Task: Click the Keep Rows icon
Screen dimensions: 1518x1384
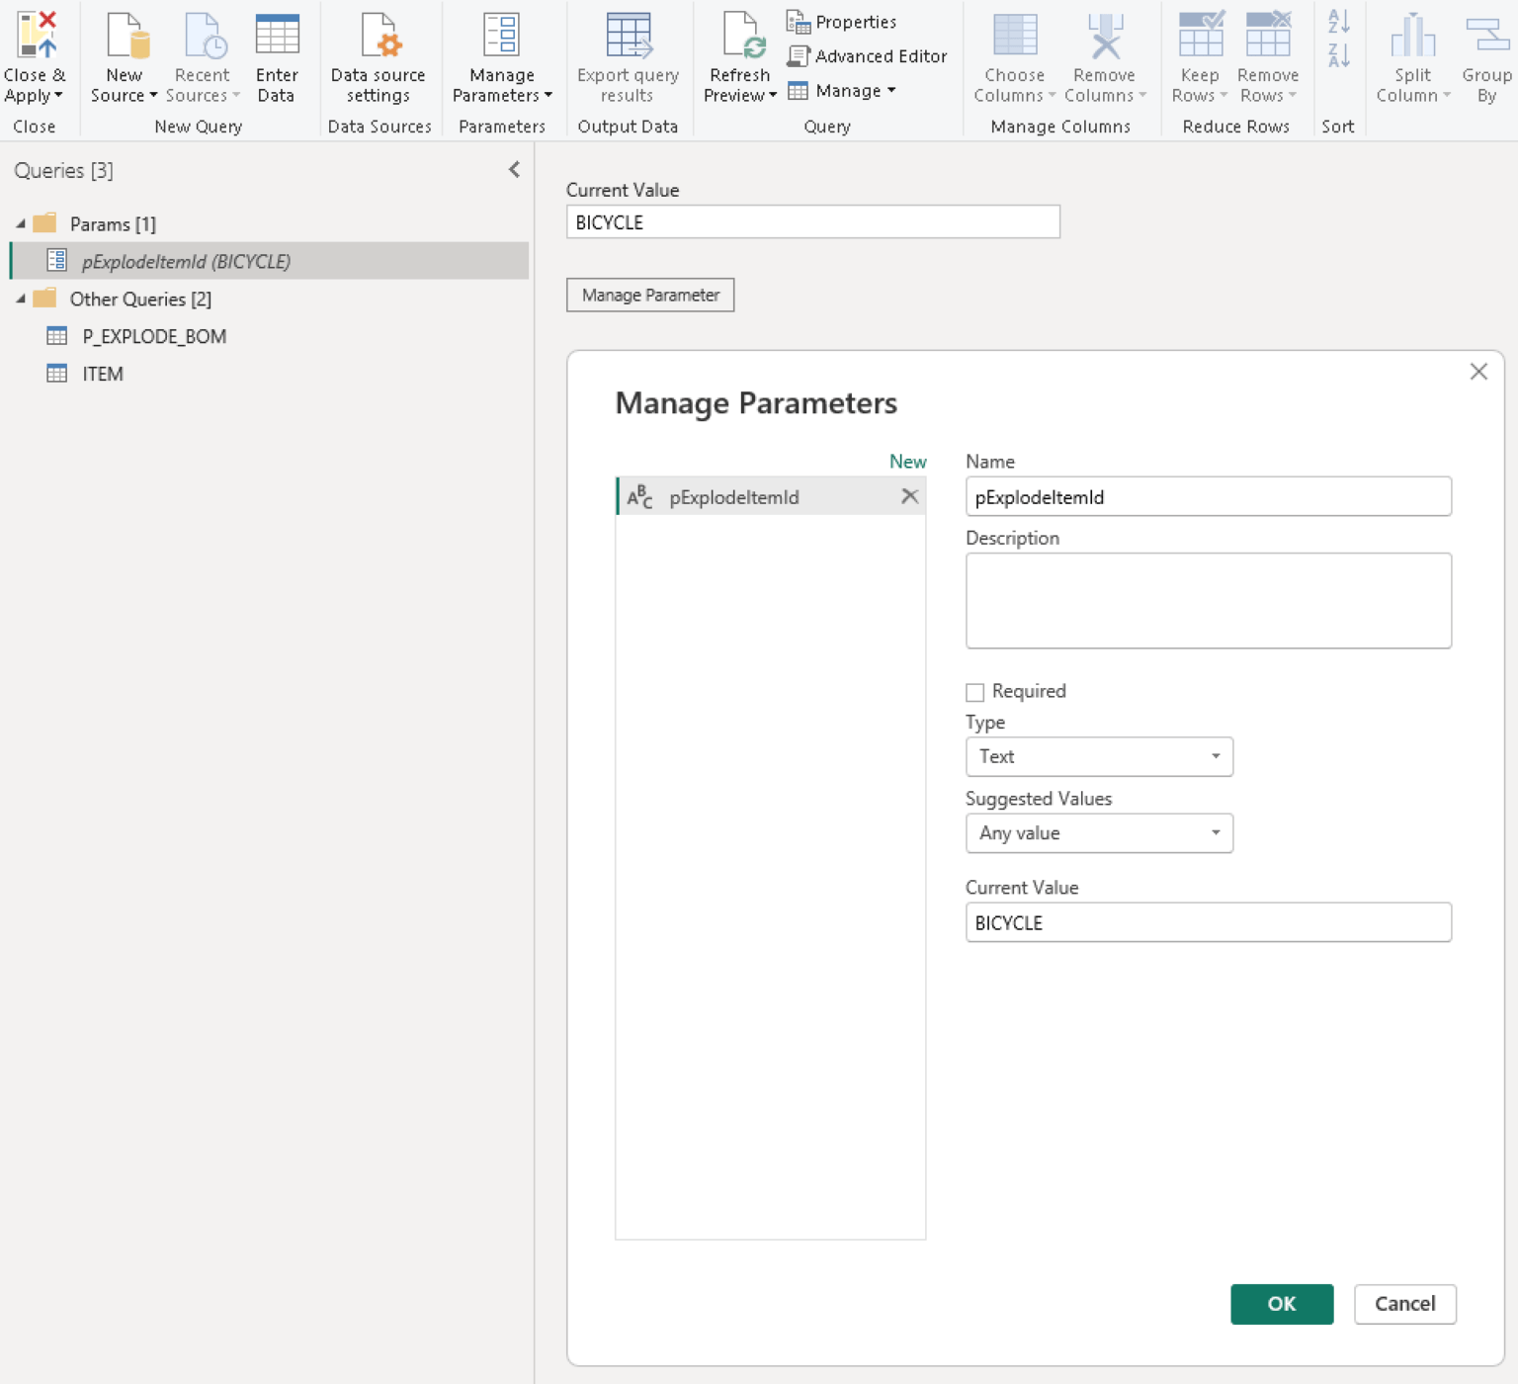Action: [1201, 35]
